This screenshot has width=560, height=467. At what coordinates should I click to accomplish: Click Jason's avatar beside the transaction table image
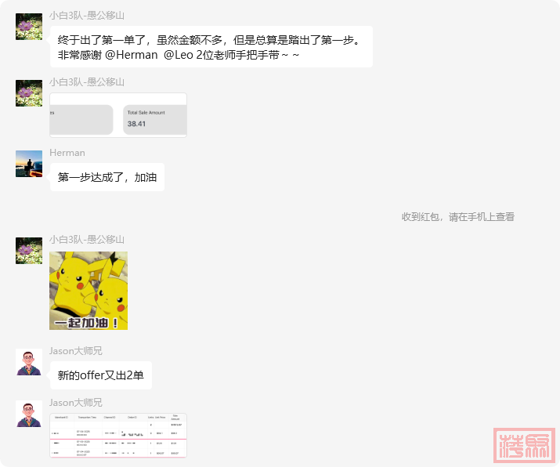(x=29, y=414)
